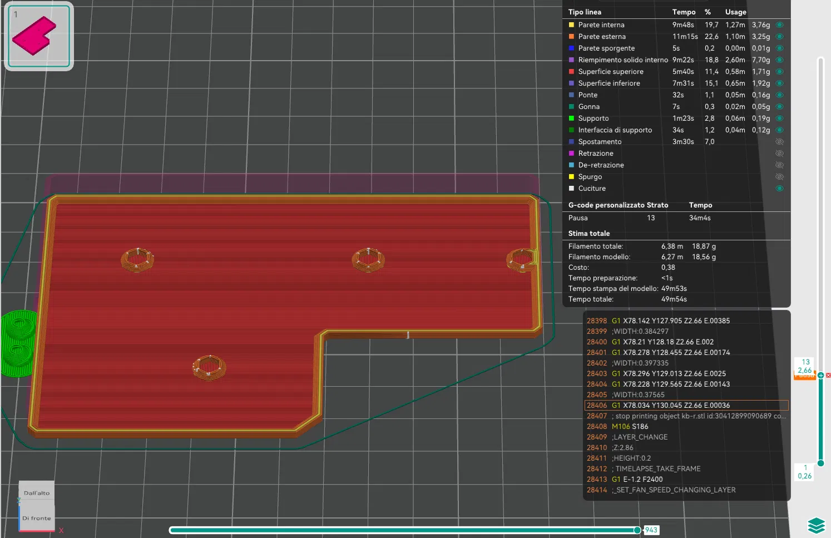Click the blue Parete sporgente swatch

click(x=571, y=48)
